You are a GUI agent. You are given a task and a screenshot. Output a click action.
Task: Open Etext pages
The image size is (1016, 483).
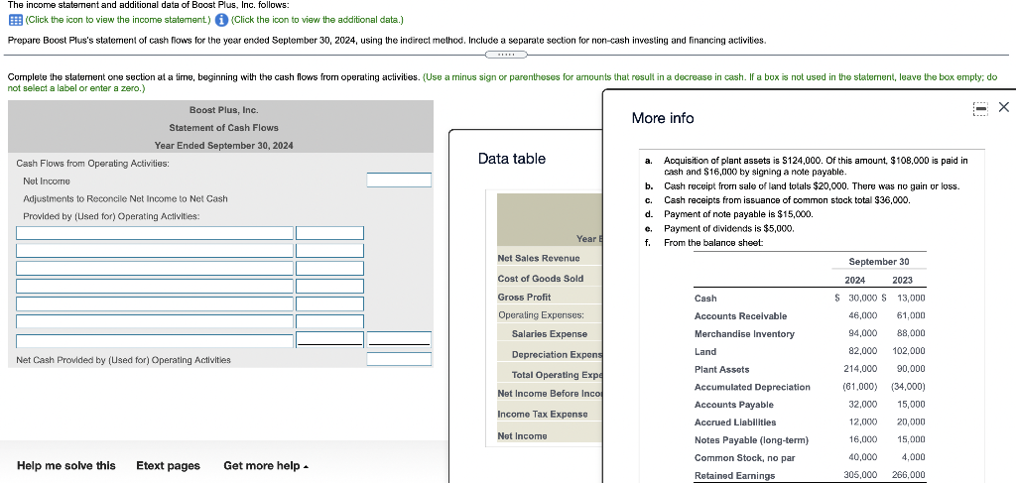coord(169,465)
